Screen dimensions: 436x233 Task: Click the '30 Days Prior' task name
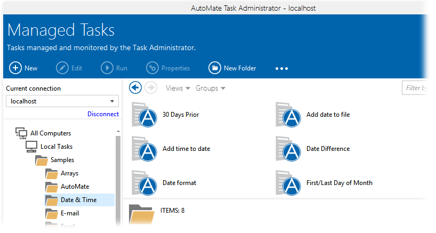(181, 115)
